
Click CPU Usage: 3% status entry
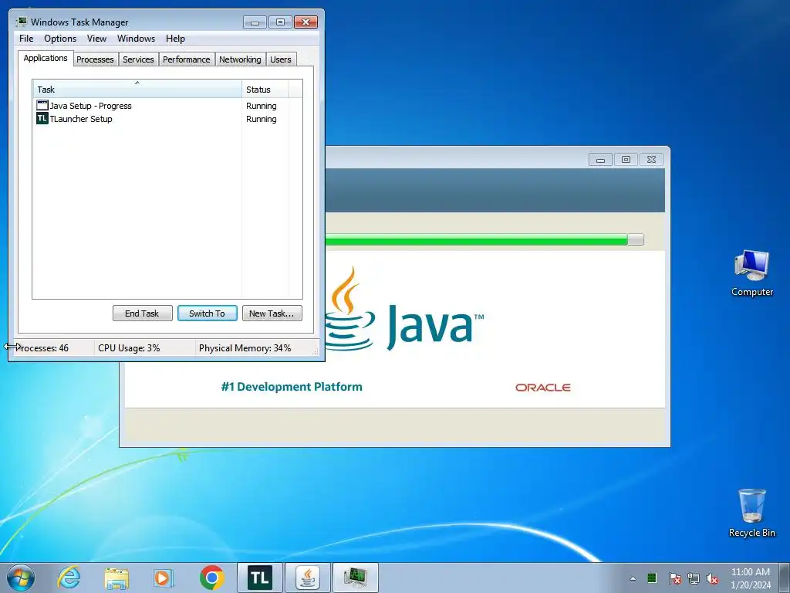point(129,348)
